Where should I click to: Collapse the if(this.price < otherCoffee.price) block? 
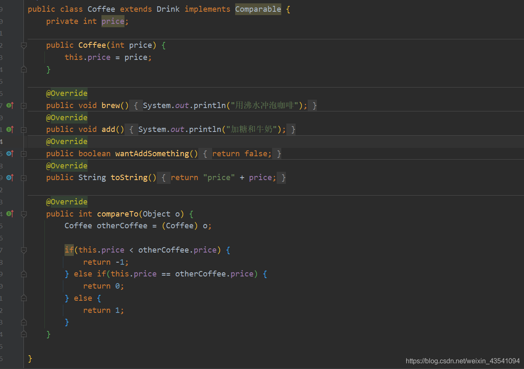[24, 250]
